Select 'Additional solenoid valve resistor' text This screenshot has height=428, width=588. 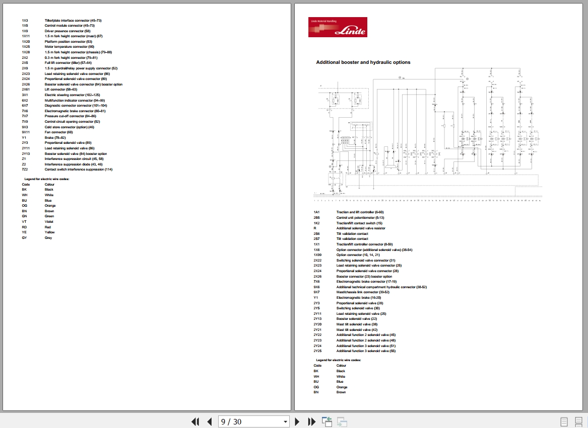tap(361, 228)
